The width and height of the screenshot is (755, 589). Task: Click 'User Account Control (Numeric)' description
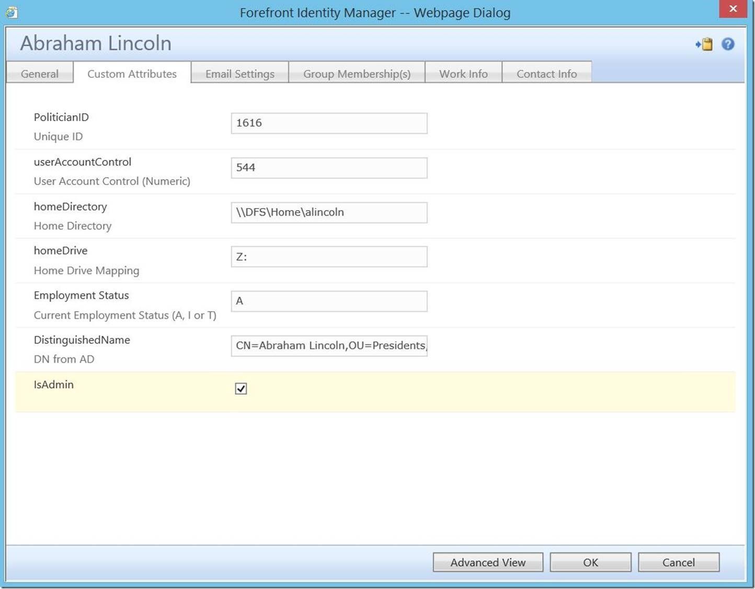[112, 181]
